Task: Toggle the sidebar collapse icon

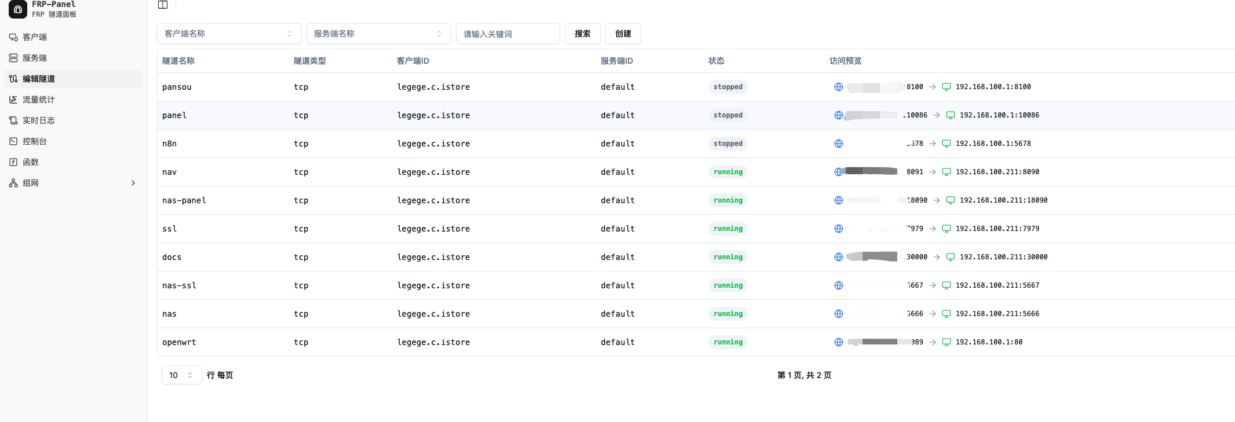Action: (x=163, y=5)
